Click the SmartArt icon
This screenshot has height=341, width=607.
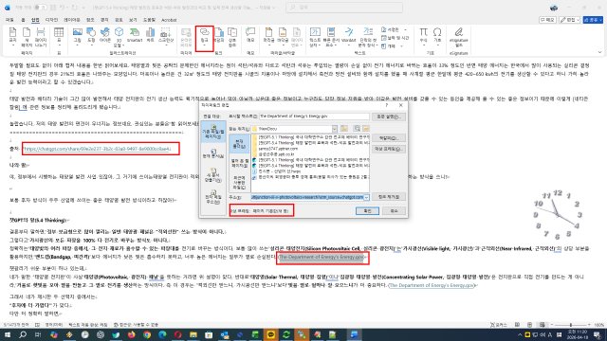(135, 35)
